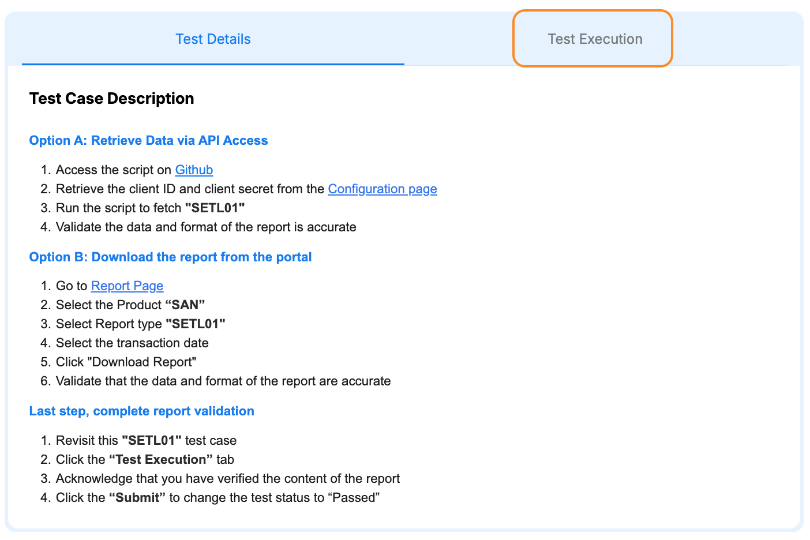Image resolution: width=810 pixels, height=540 pixels.
Task: Click the Test Case Description heading
Action: 111,98
